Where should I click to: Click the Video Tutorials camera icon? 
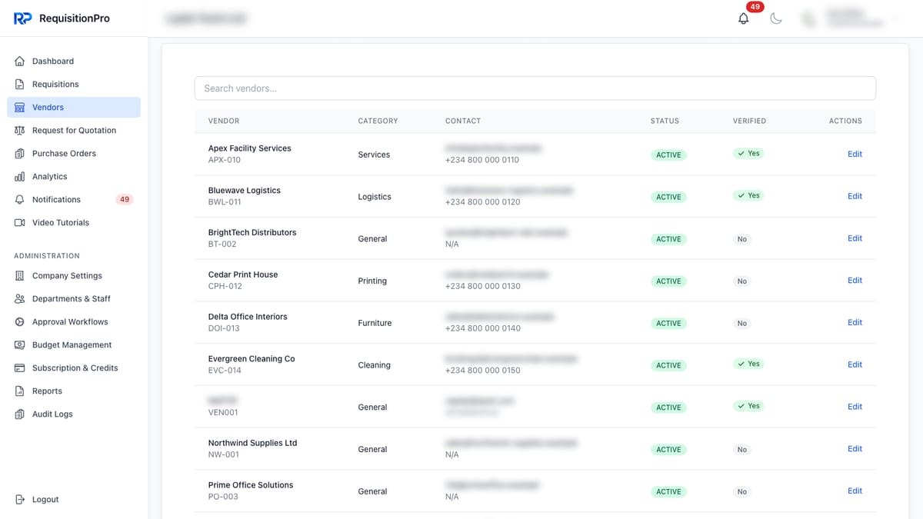click(x=20, y=223)
